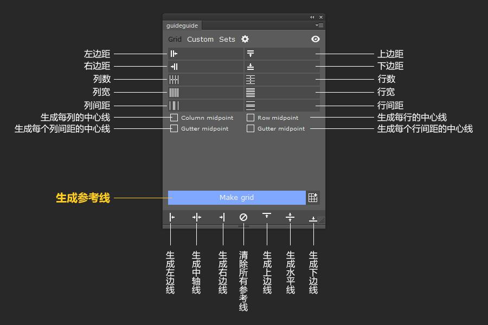488x325 pixels.
Task: Select the add right edge guide icon
Action: click(x=222, y=217)
